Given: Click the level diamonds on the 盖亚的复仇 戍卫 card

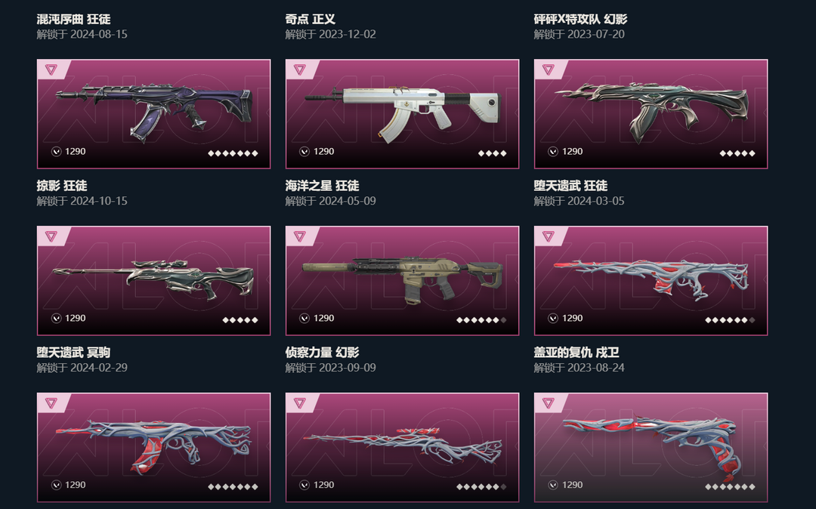Looking at the screenshot, I should pyautogui.click(x=730, y=320).
